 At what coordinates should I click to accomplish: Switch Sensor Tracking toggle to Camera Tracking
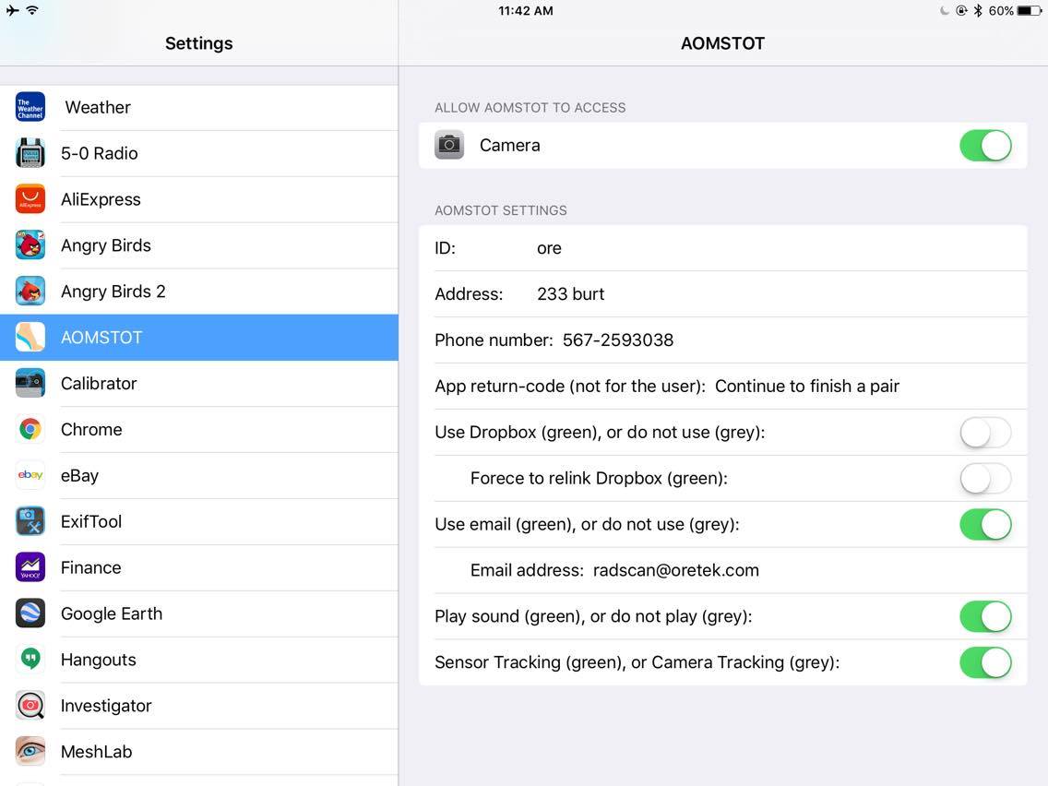[x=984, y=662]
